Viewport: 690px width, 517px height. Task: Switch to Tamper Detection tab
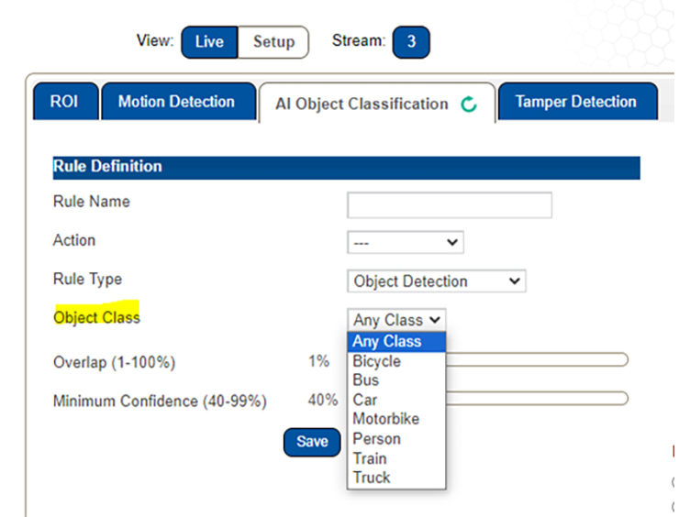pos(575,103)
